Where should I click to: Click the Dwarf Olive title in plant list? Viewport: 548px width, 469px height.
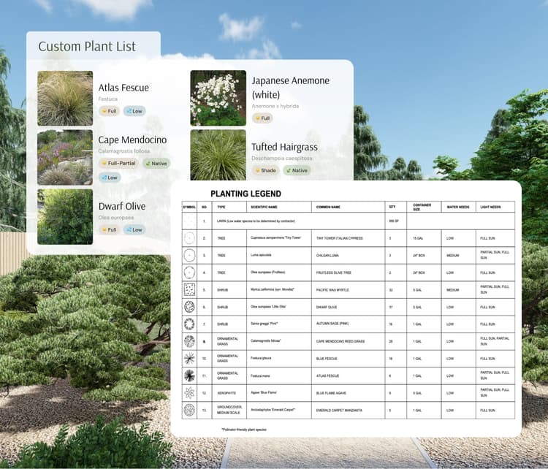pyautogui.click(x=122, y=206)
